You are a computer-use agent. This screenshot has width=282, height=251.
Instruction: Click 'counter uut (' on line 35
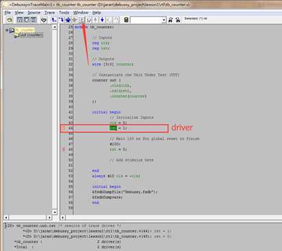[x=106, y=80]
